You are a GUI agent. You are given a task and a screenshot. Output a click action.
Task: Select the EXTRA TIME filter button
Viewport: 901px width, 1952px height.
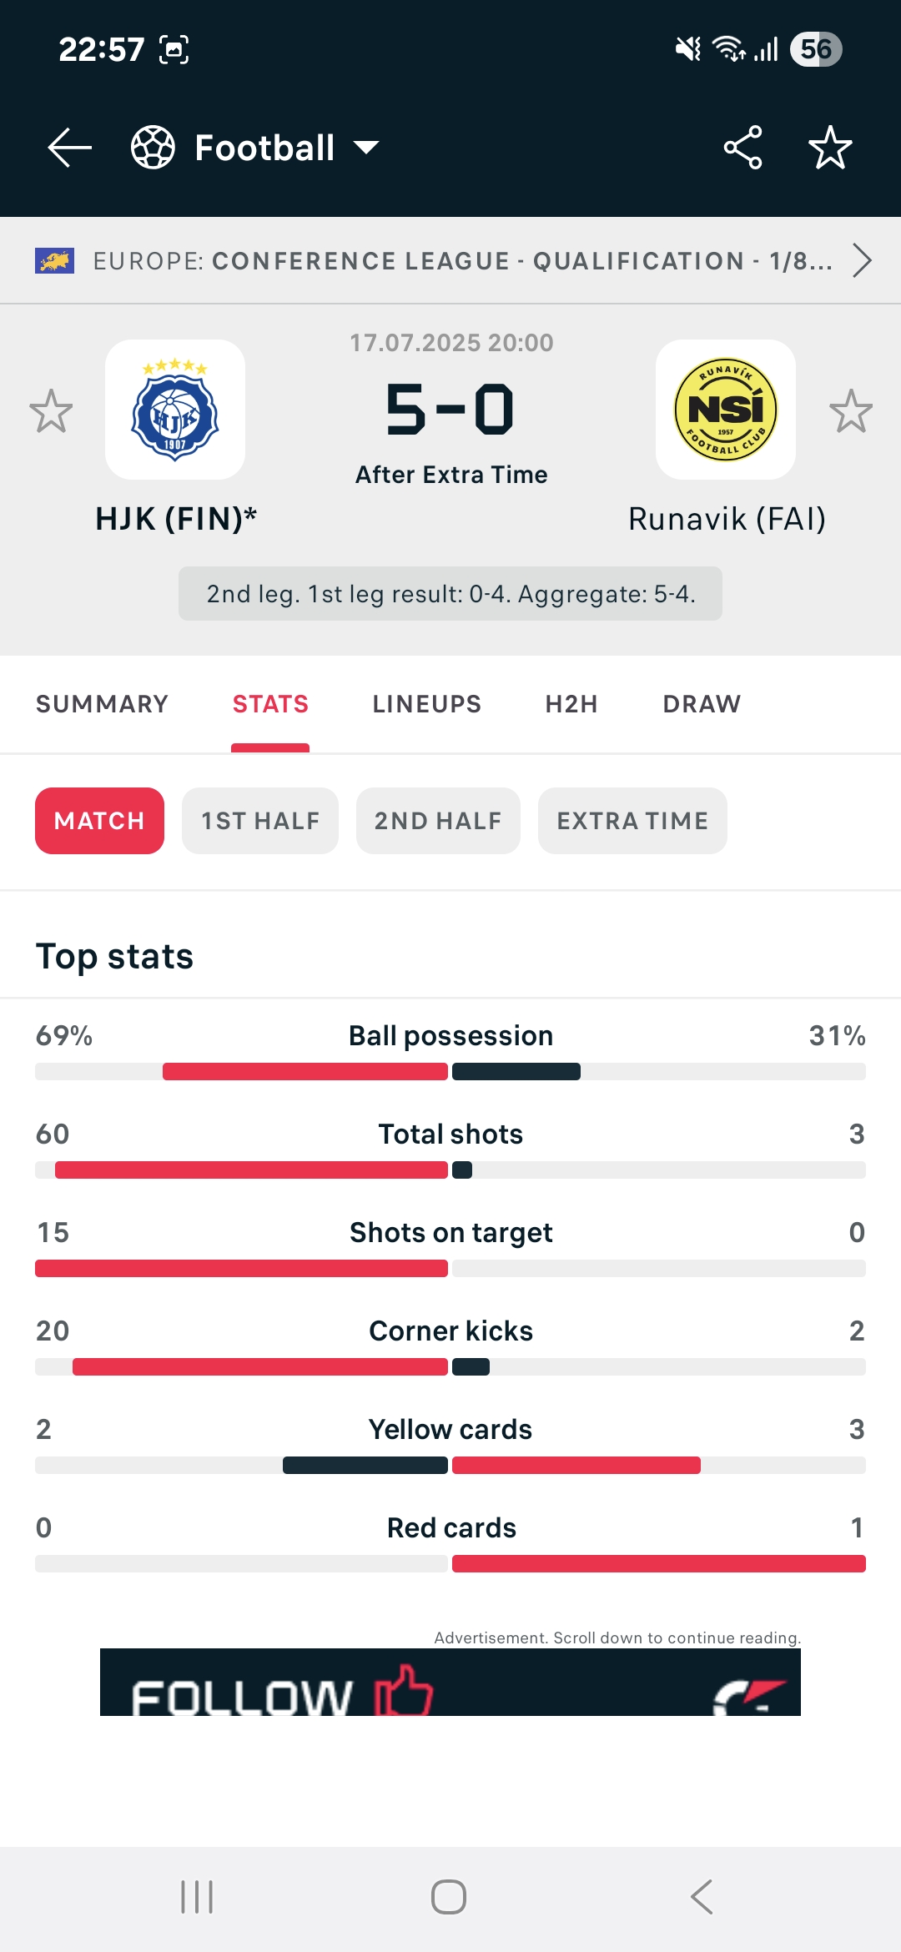click(x=632, y=821)
